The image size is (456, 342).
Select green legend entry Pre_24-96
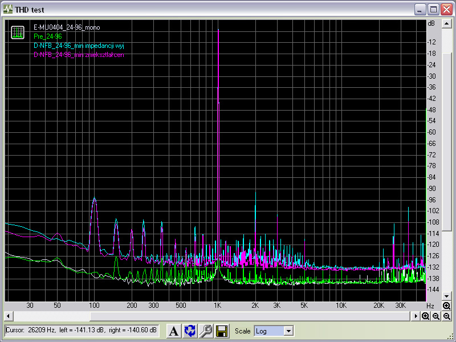coord(48,36)
